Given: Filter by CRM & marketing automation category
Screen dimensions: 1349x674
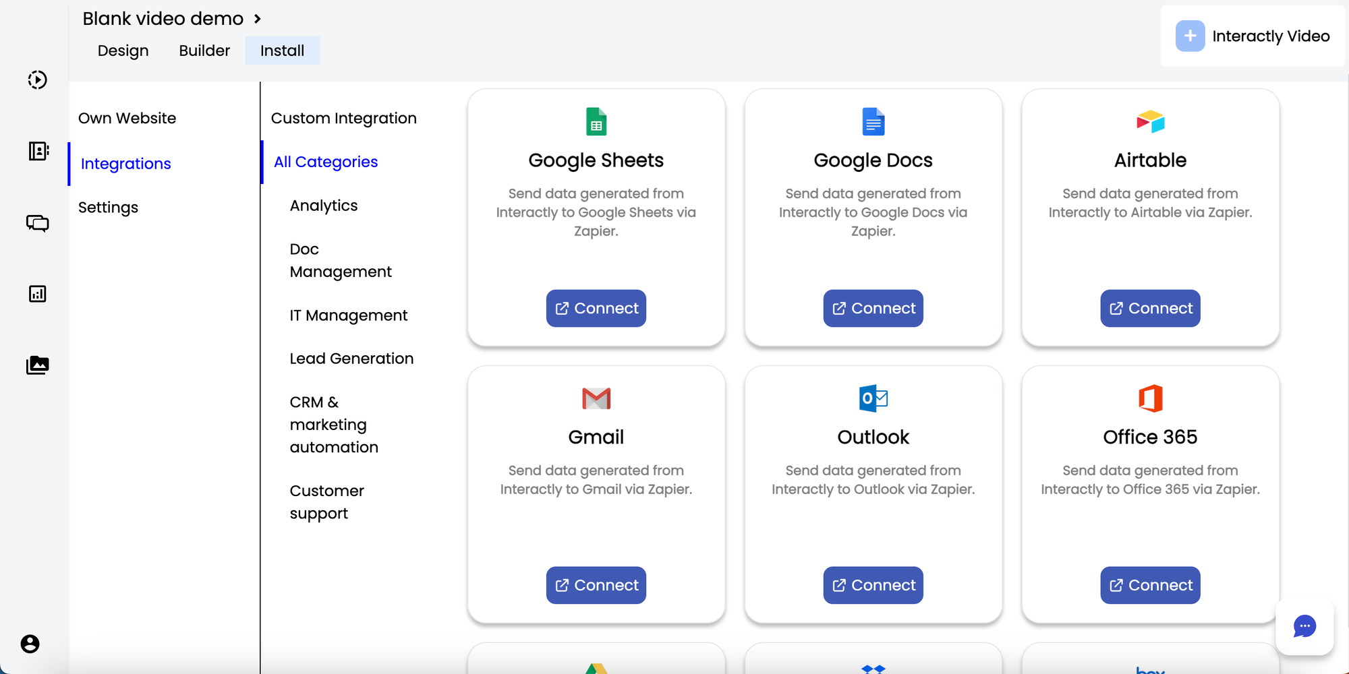Looking at the screenshot, I should pyautogui.click(x=334, y=425).
